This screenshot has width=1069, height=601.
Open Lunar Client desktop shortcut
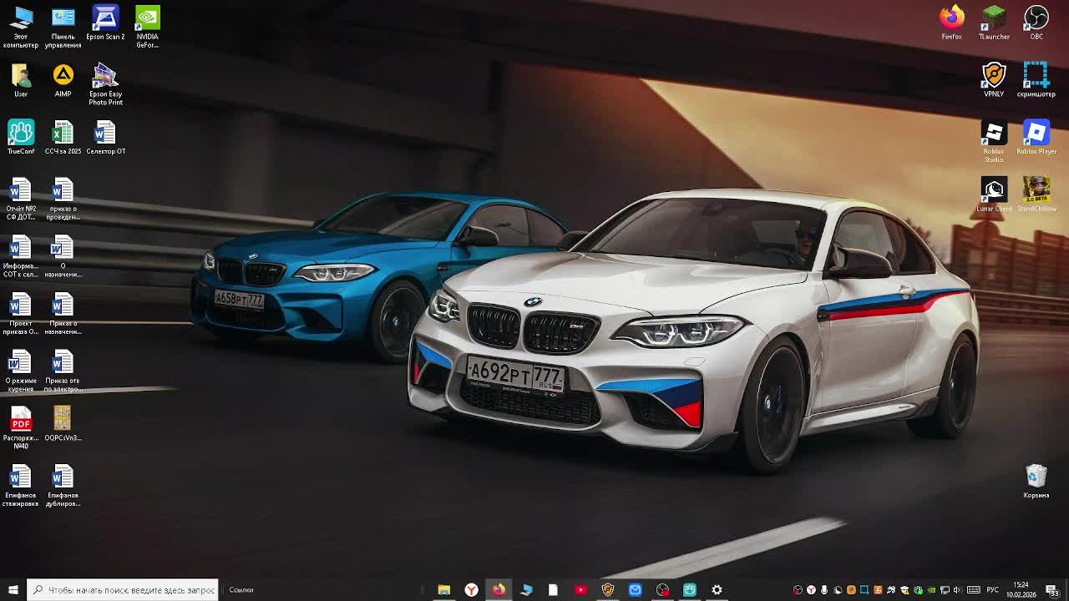point(994,194)
